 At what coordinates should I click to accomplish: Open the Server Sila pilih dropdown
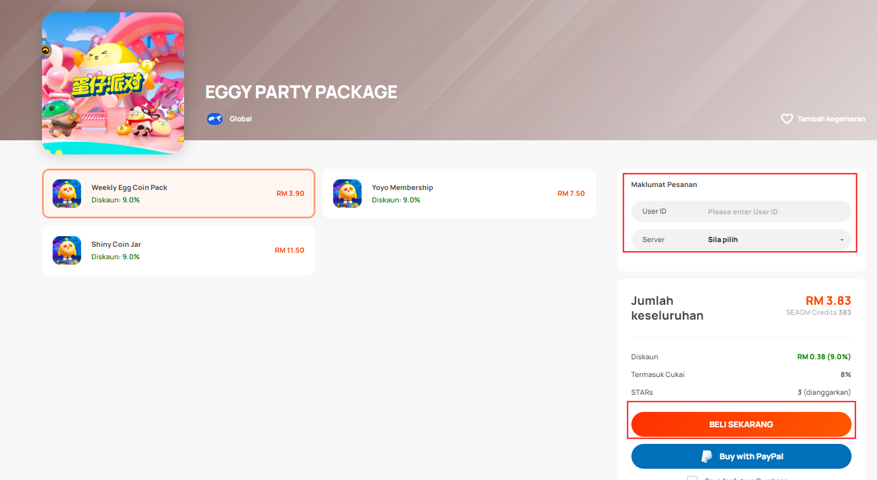(x=741, y=240)
